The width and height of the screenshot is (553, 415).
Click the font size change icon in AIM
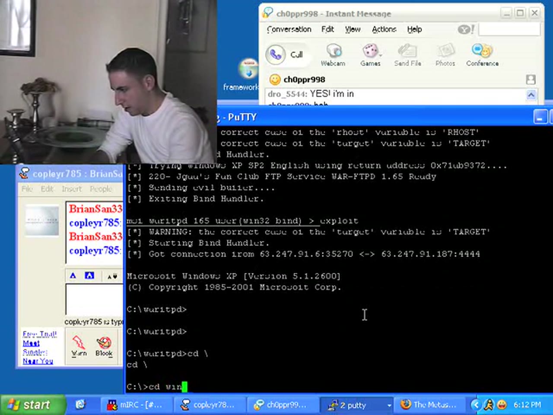pyautogui.click(x=112, y=276)
